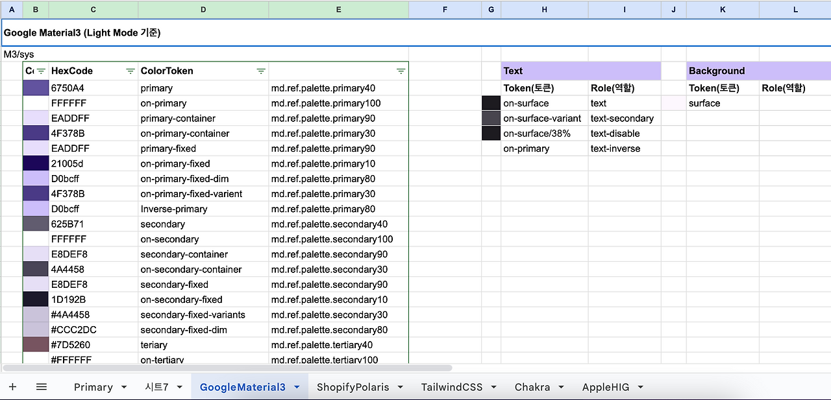Open the all sheets list icon
The image size is (831, 400).
point(42,387)
